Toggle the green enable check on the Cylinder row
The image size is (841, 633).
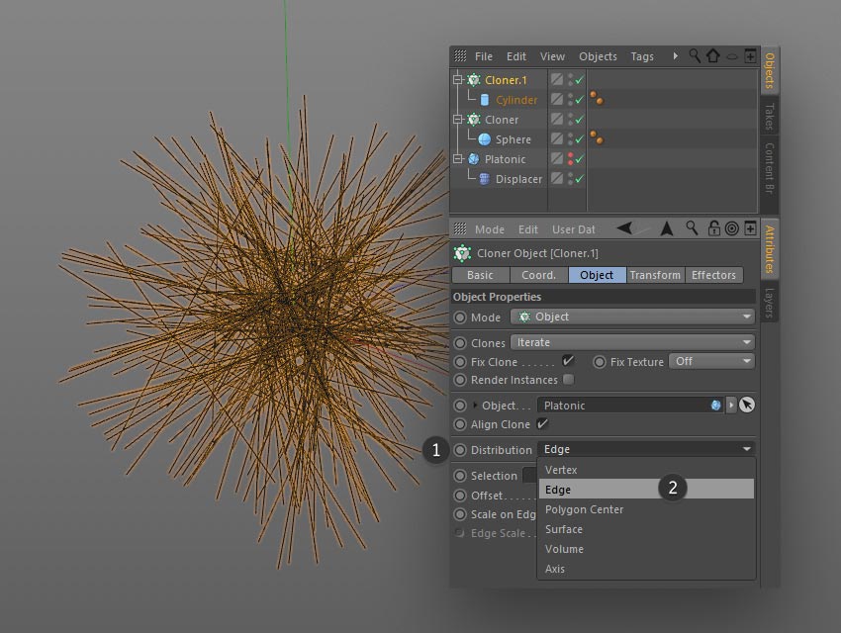579,100
